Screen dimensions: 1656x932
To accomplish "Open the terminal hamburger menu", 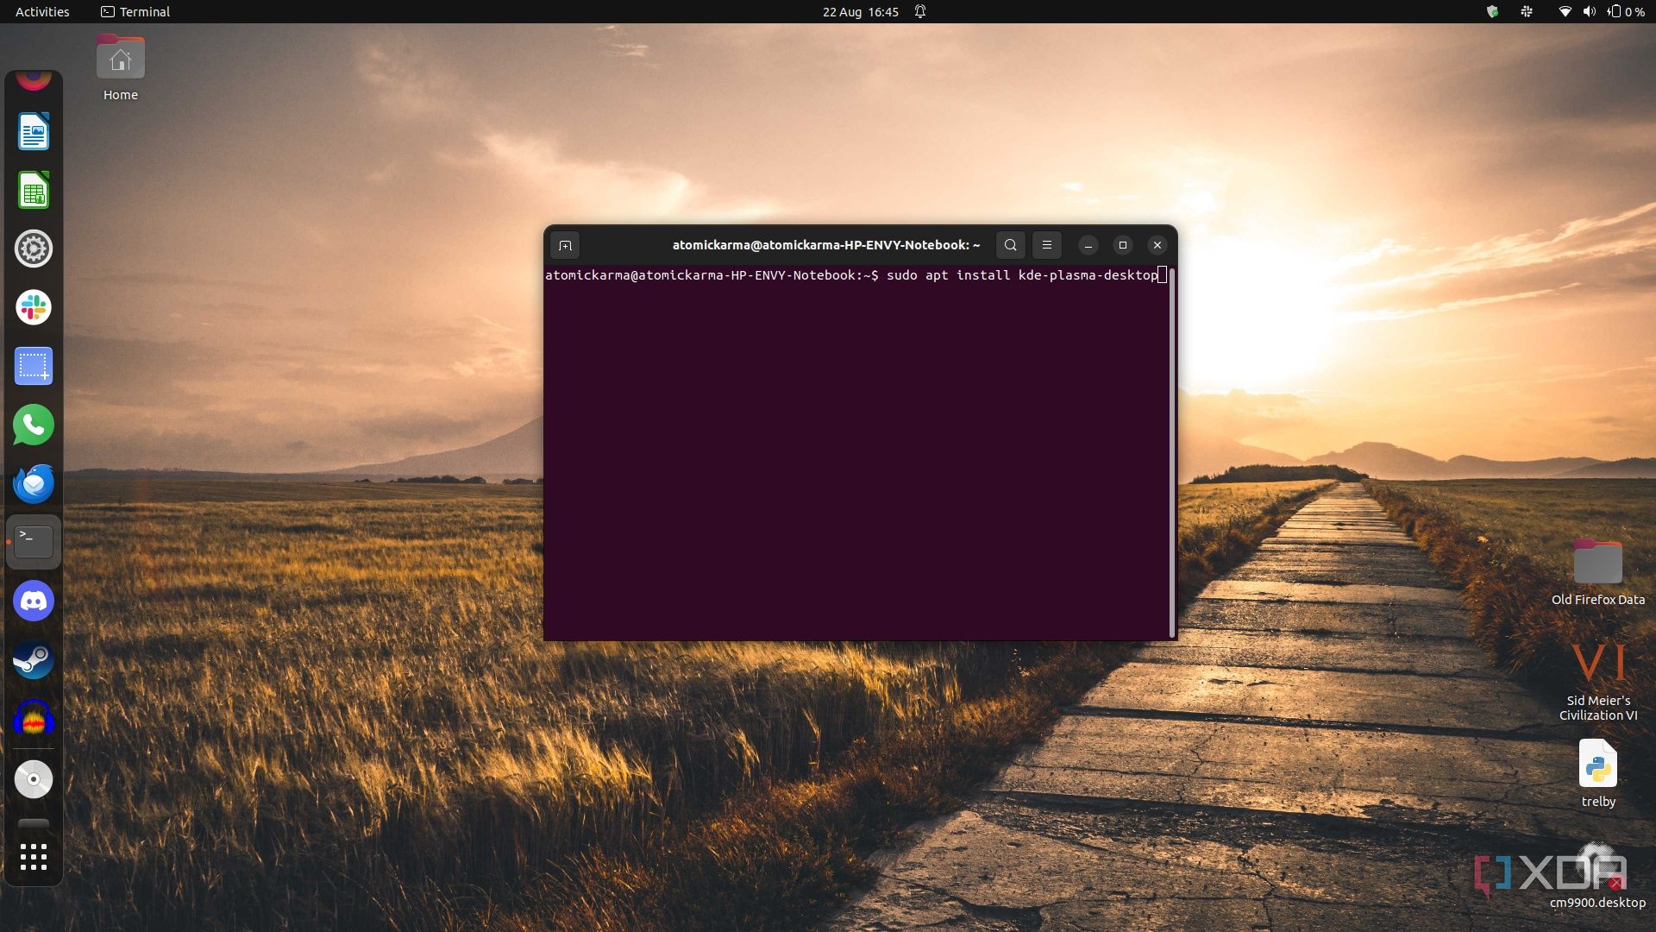I will (1046, 245).
